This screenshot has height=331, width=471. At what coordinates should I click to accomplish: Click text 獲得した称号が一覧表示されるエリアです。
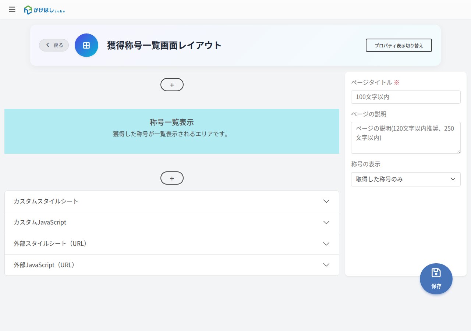click(x=171, y=134)
